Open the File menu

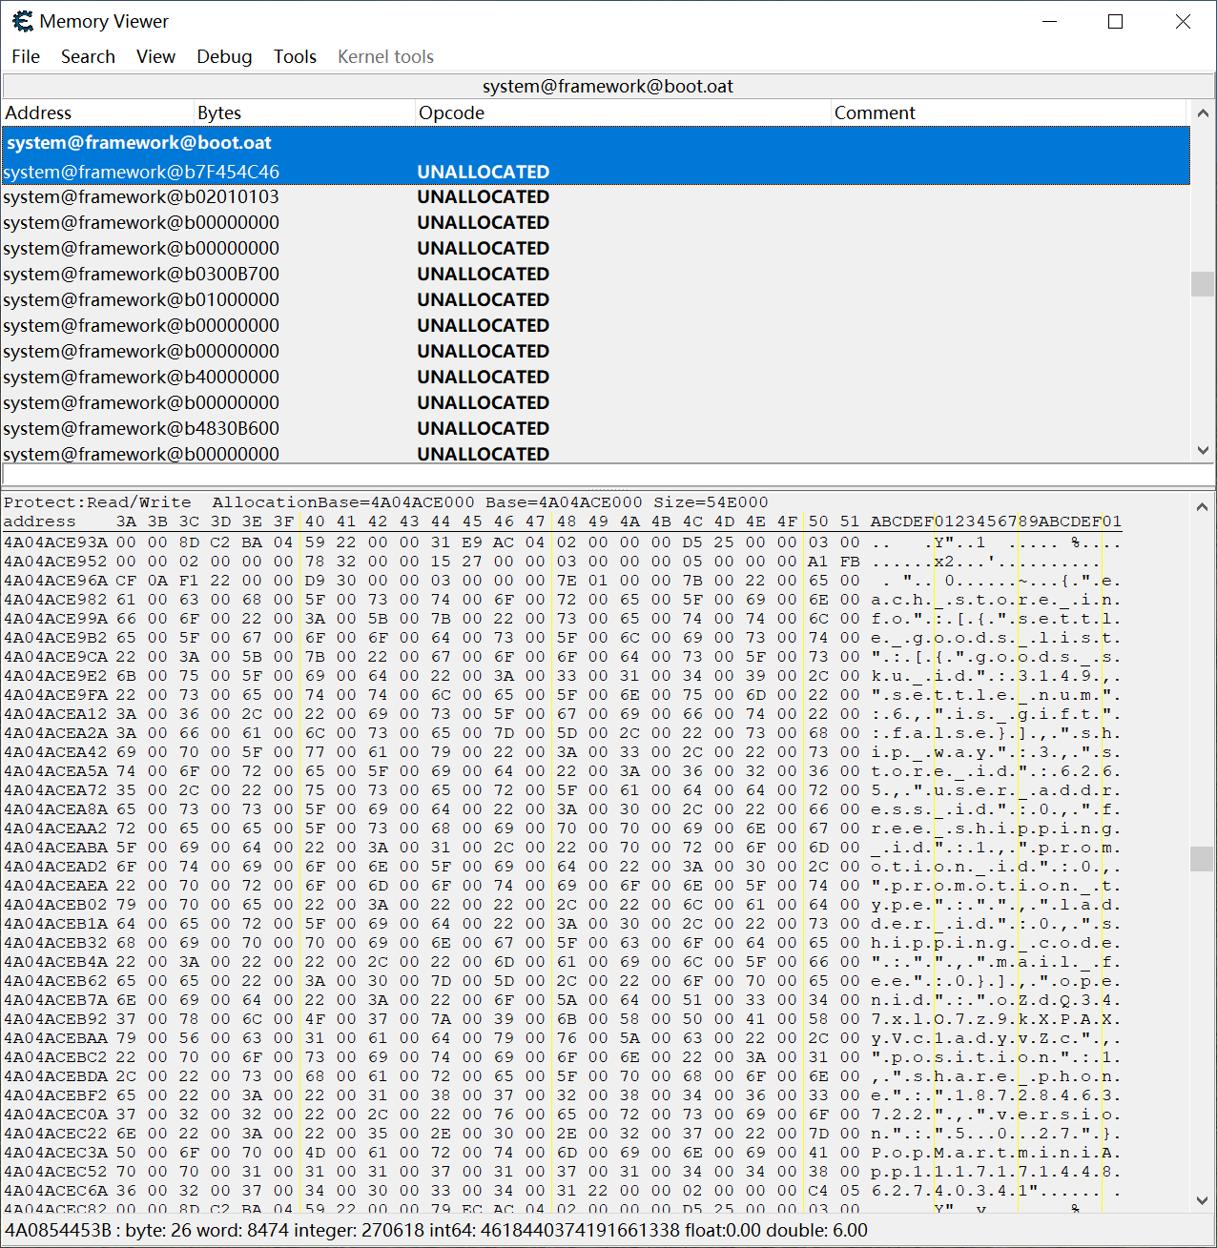(x=26, y=56)
